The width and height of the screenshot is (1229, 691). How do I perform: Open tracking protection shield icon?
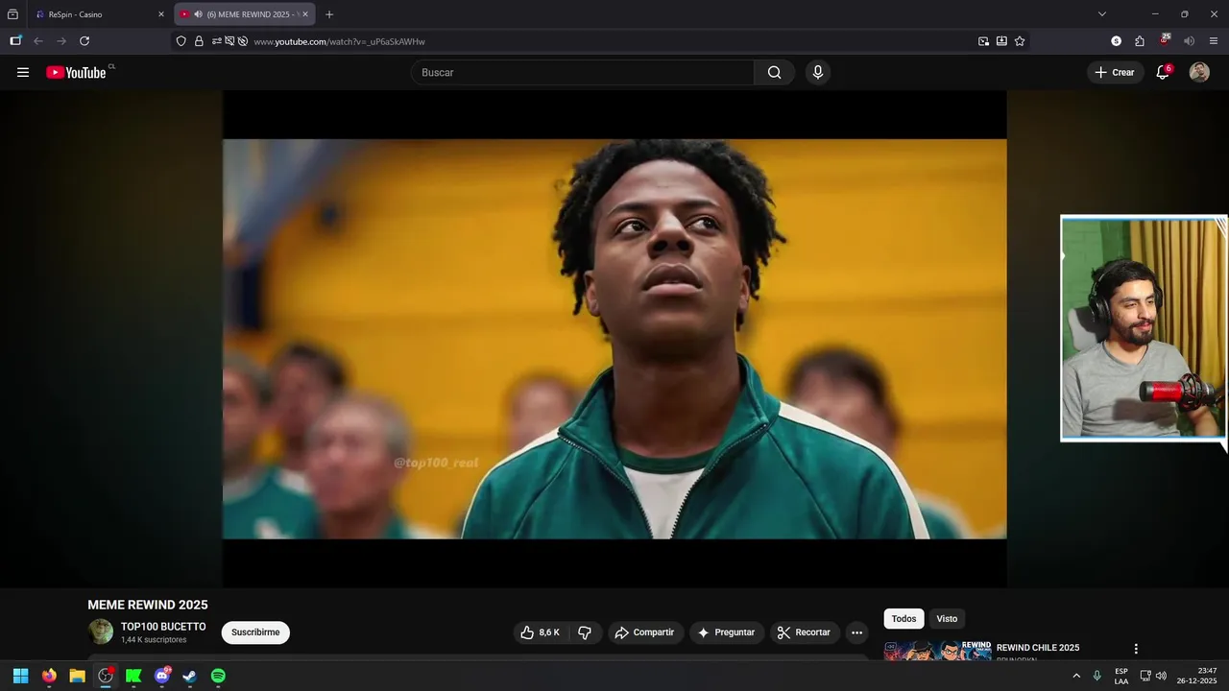click(x=181, y=41)
